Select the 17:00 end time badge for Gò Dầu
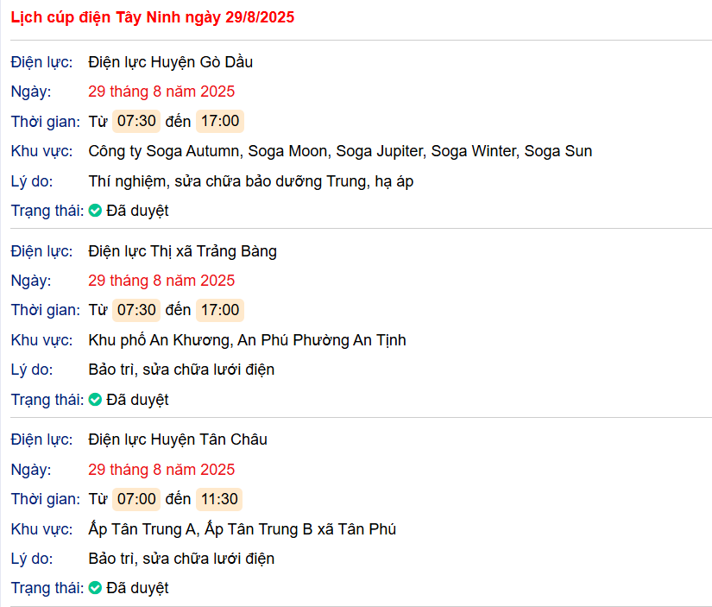This screenshot has height=607, width=712. click(x=220, y=121)
